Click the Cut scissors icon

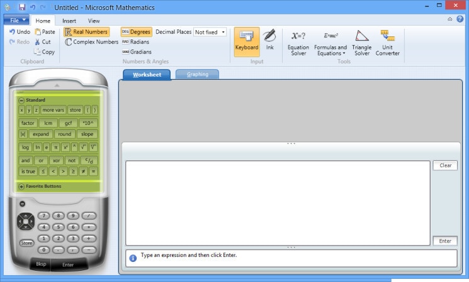pos(37,42)
